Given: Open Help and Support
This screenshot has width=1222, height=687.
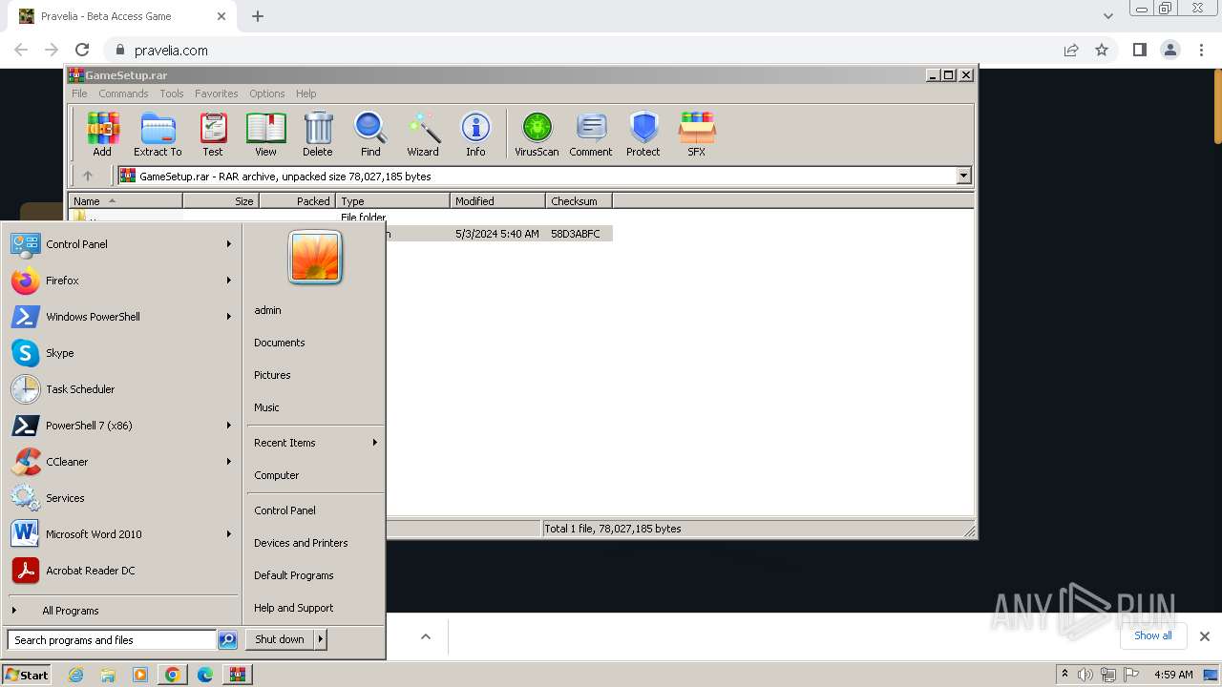Looking at the screenshot, I should point(294,608).
